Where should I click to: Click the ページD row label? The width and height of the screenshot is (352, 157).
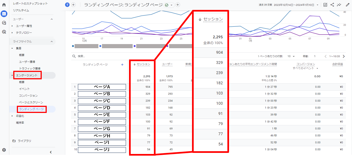(102, 107)
